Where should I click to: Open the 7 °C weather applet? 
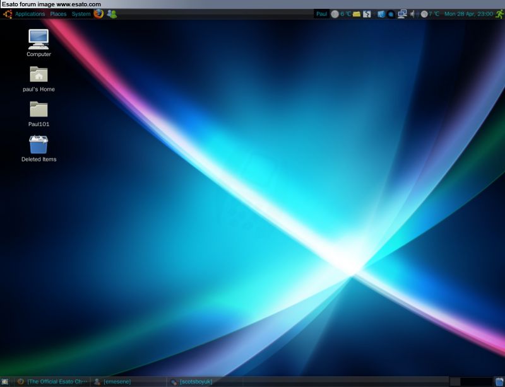pyautogui.click(x=430, y=14)
